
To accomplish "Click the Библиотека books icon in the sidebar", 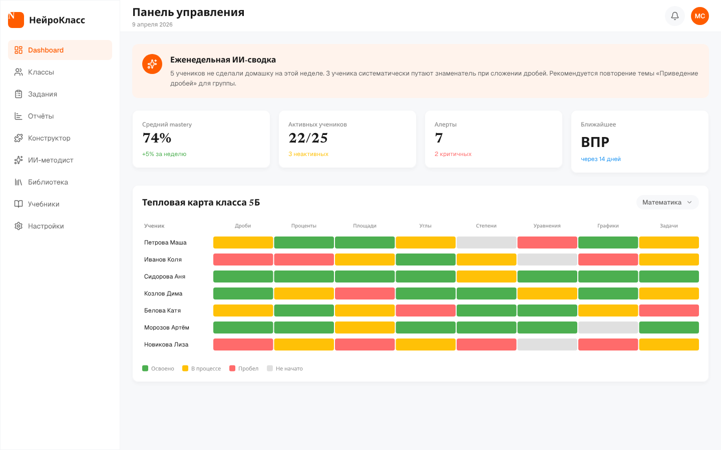I will [19, 182].
